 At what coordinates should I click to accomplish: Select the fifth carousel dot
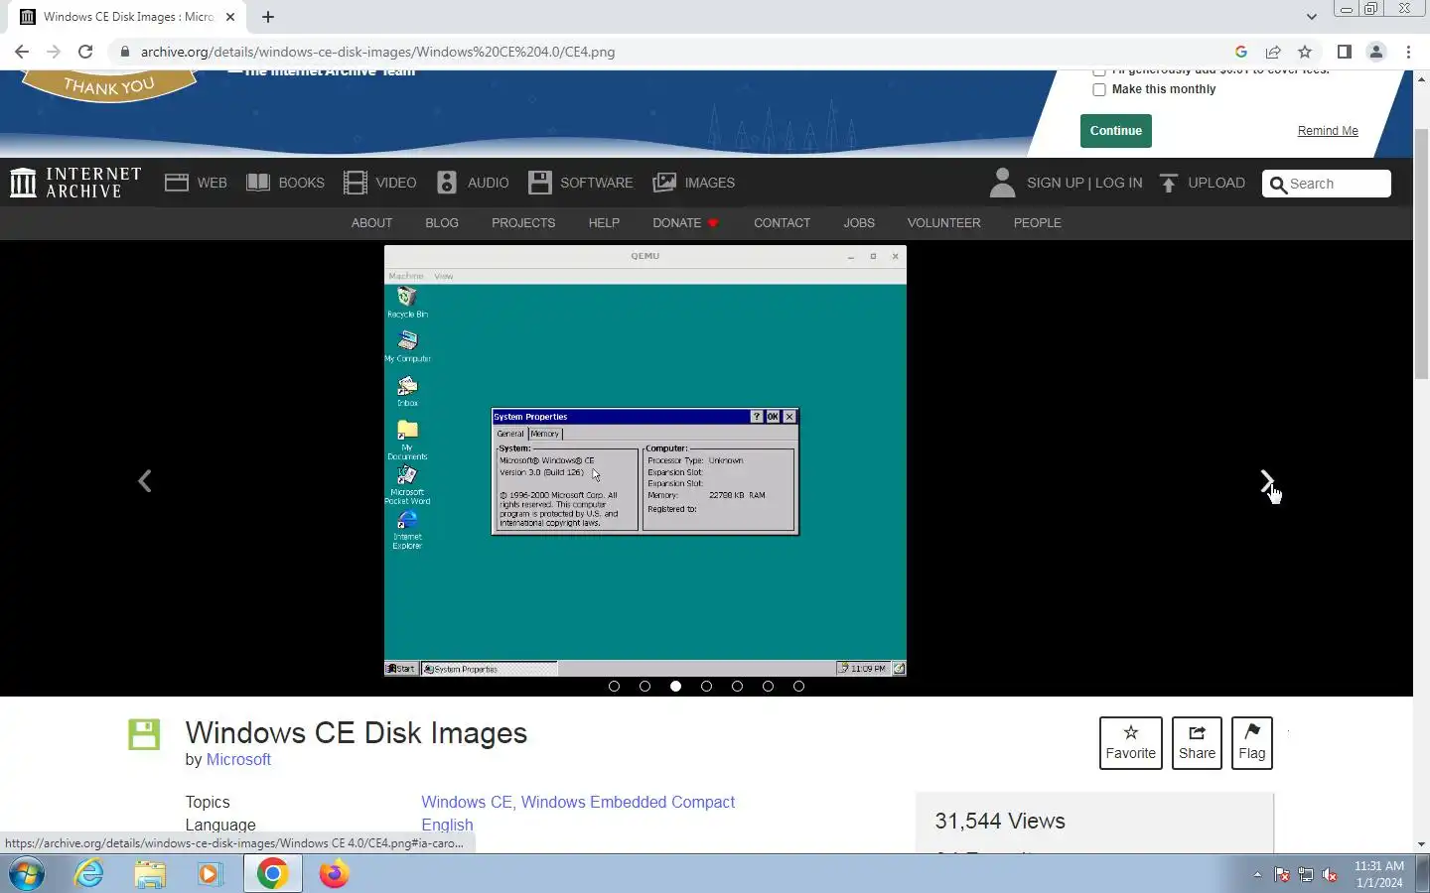pos(737,686)
